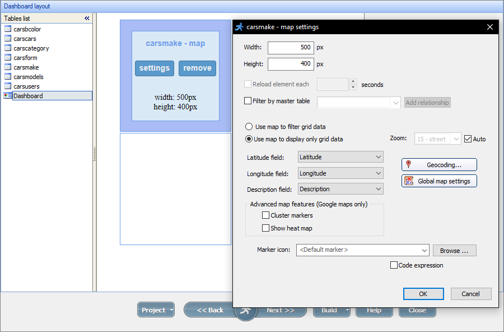
Task: Click the Dashboard item icon in sidebar
Action: pyautogui.click(x=8, y=95)
